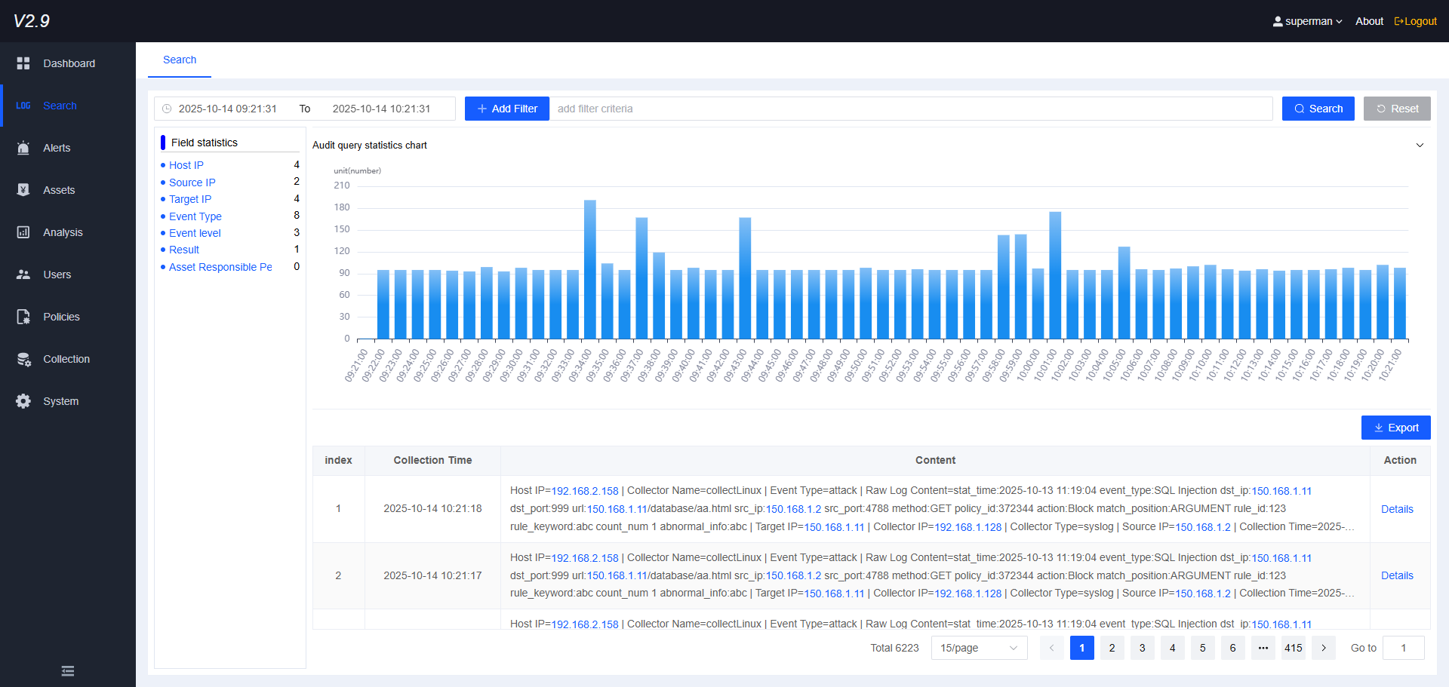
Task: Open superman user dropdown menu
Action: click(x=1307, y=21)
